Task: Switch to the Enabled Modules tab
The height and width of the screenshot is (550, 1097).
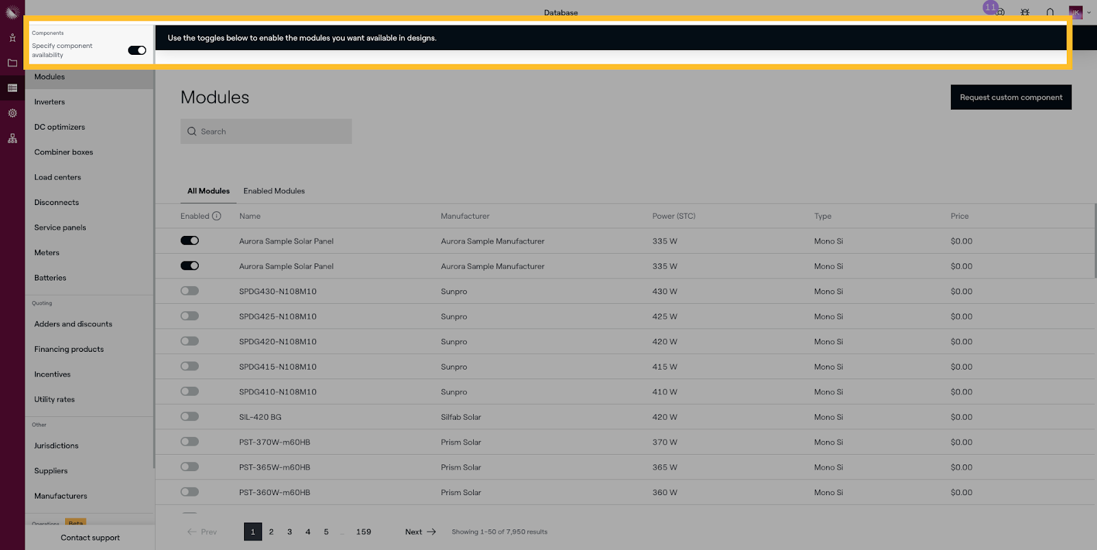Action: [274, 191]
